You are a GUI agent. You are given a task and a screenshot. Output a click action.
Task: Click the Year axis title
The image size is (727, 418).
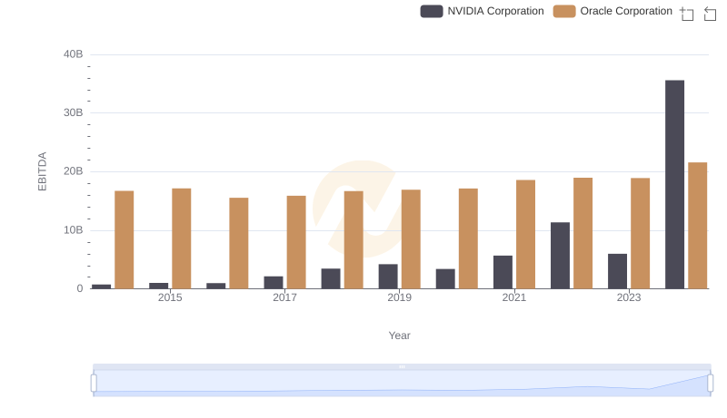pos(399,335)
